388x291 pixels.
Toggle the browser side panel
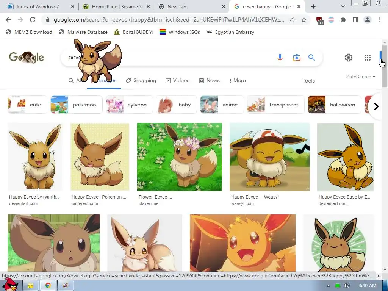click(355, 20)
